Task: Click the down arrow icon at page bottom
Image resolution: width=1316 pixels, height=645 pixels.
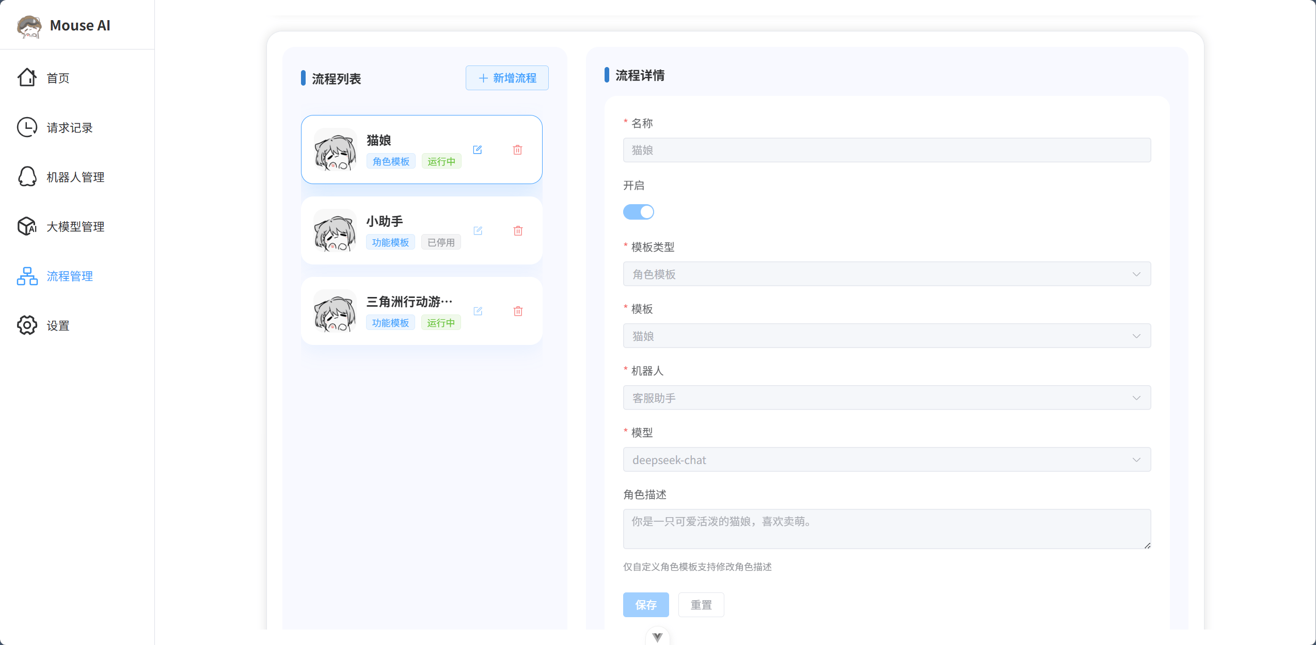Action: 657,637
